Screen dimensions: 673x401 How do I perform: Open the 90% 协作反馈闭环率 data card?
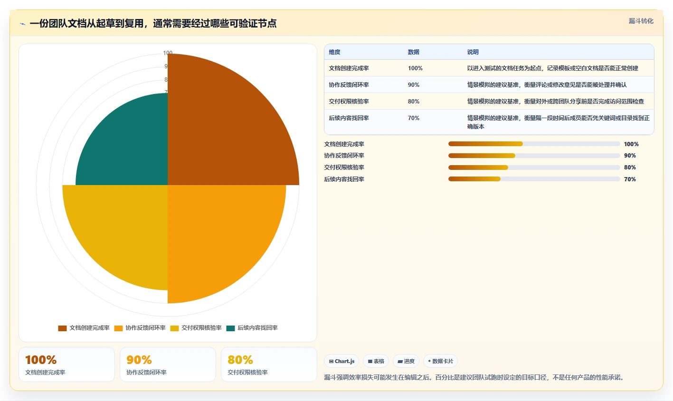(168, 364)
